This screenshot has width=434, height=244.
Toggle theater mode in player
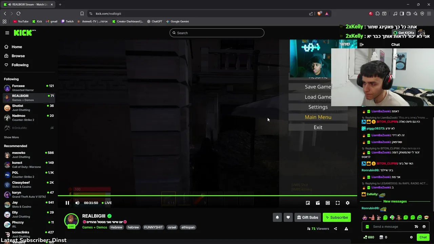[x=328, y=203]
